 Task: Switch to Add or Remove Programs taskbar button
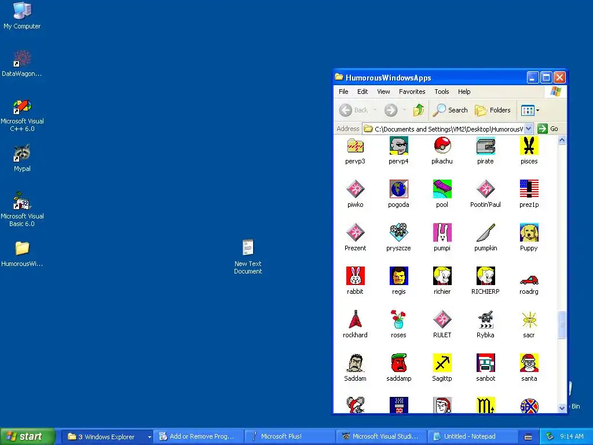199,436
